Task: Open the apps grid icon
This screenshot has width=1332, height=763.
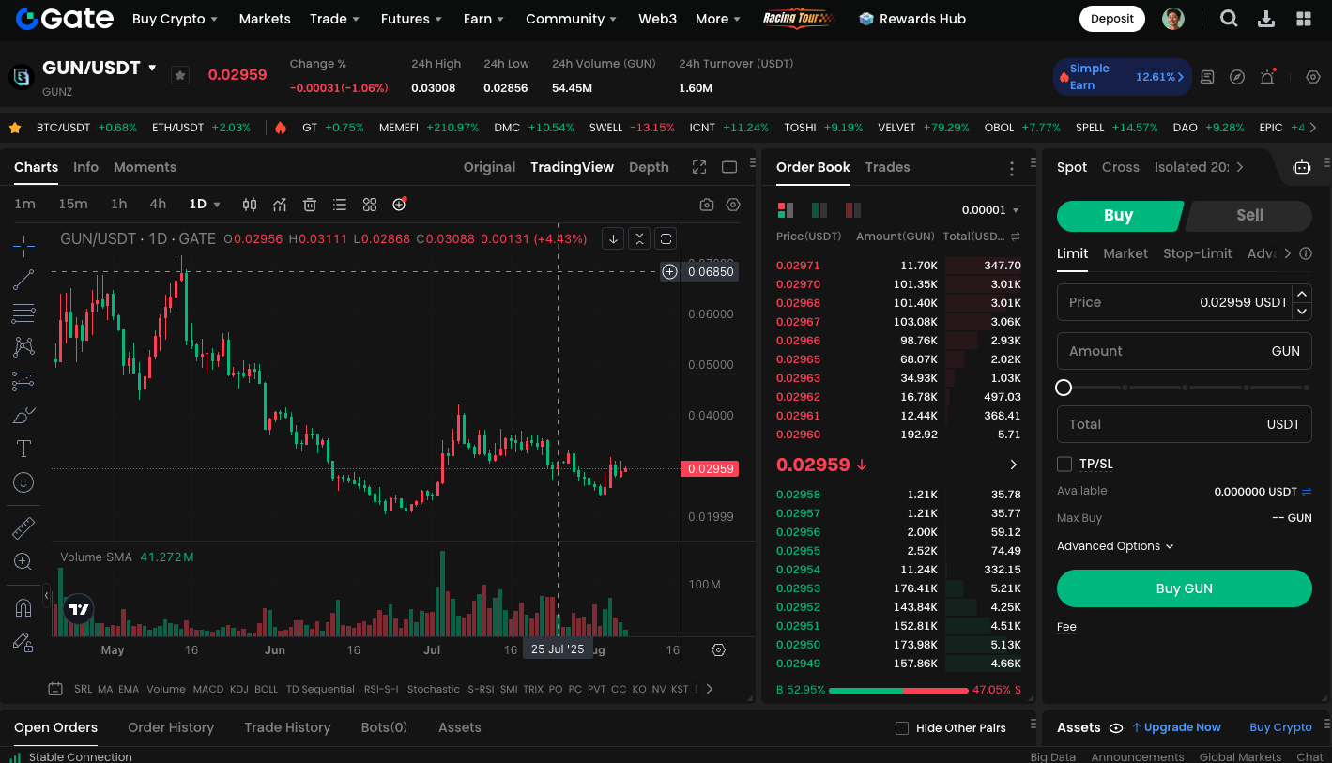Action: tap(1303, 19)
